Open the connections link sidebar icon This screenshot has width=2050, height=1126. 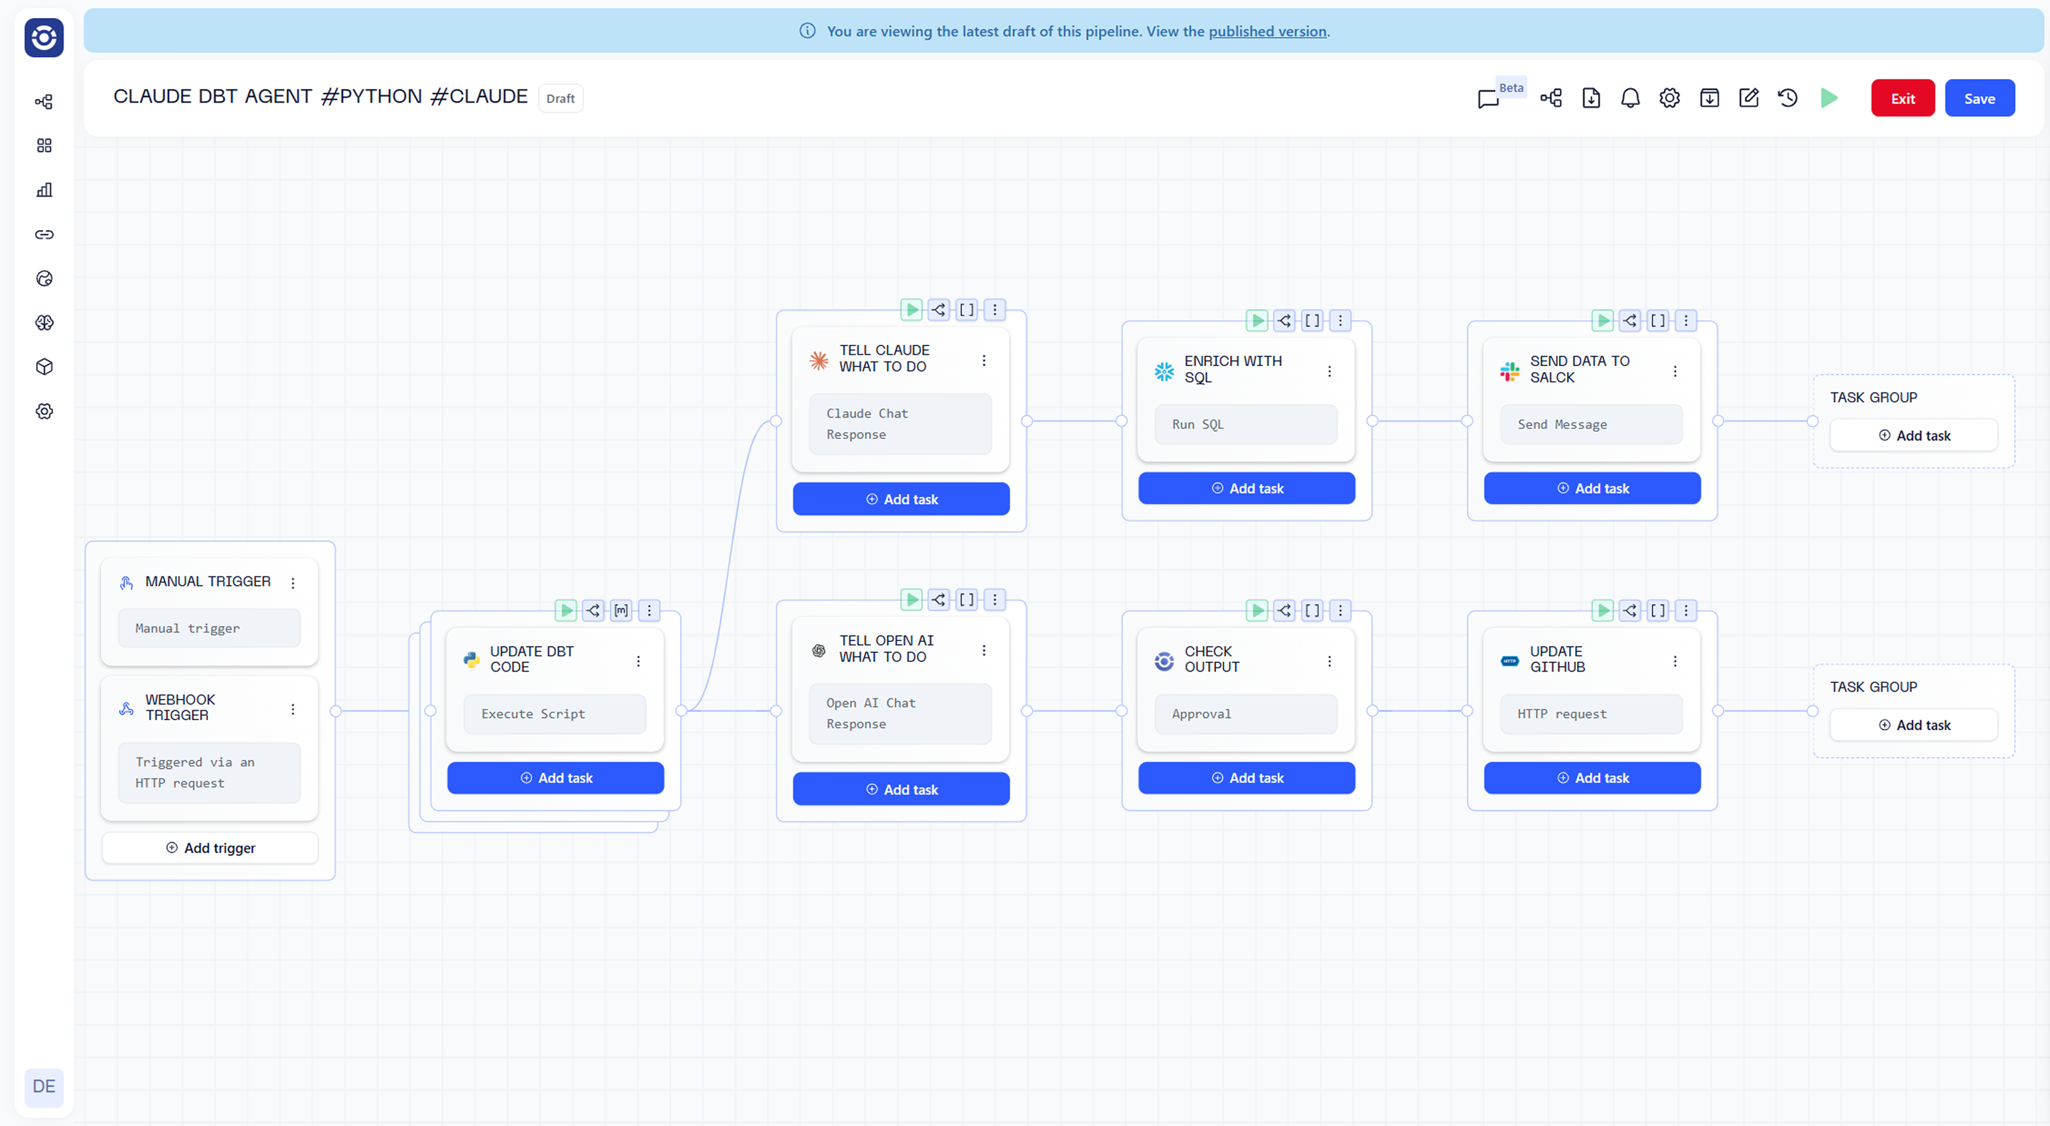click(44, 235)
